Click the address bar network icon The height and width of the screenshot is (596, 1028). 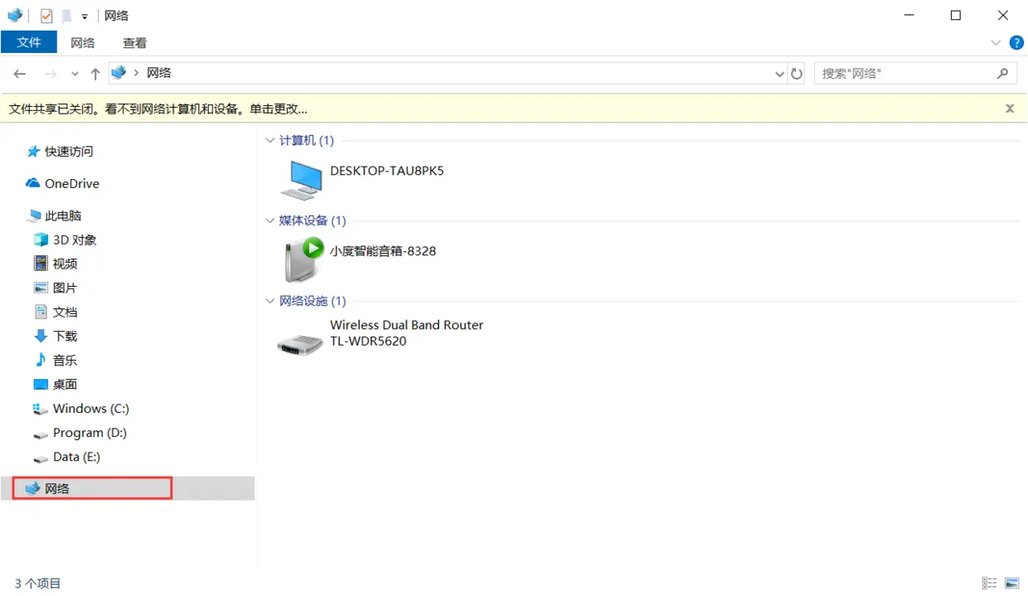tap(119, 73)
